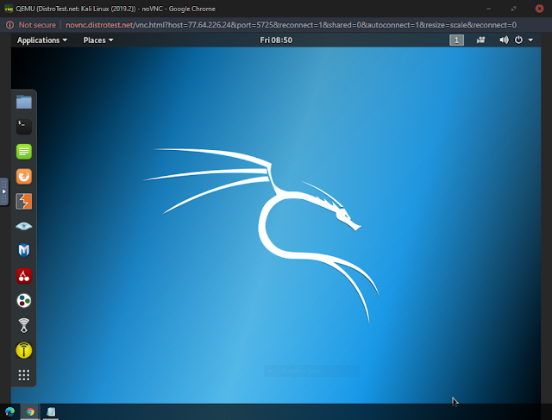Screen dimensions: 552x420
Task: Click the workspace 1 indicator
Action: pyautogui.click(x=456, y=41)
